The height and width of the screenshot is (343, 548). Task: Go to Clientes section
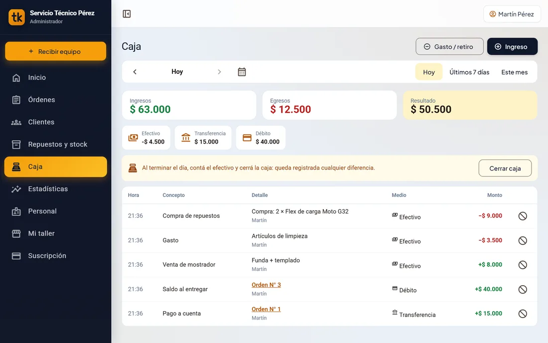point(56,122)
